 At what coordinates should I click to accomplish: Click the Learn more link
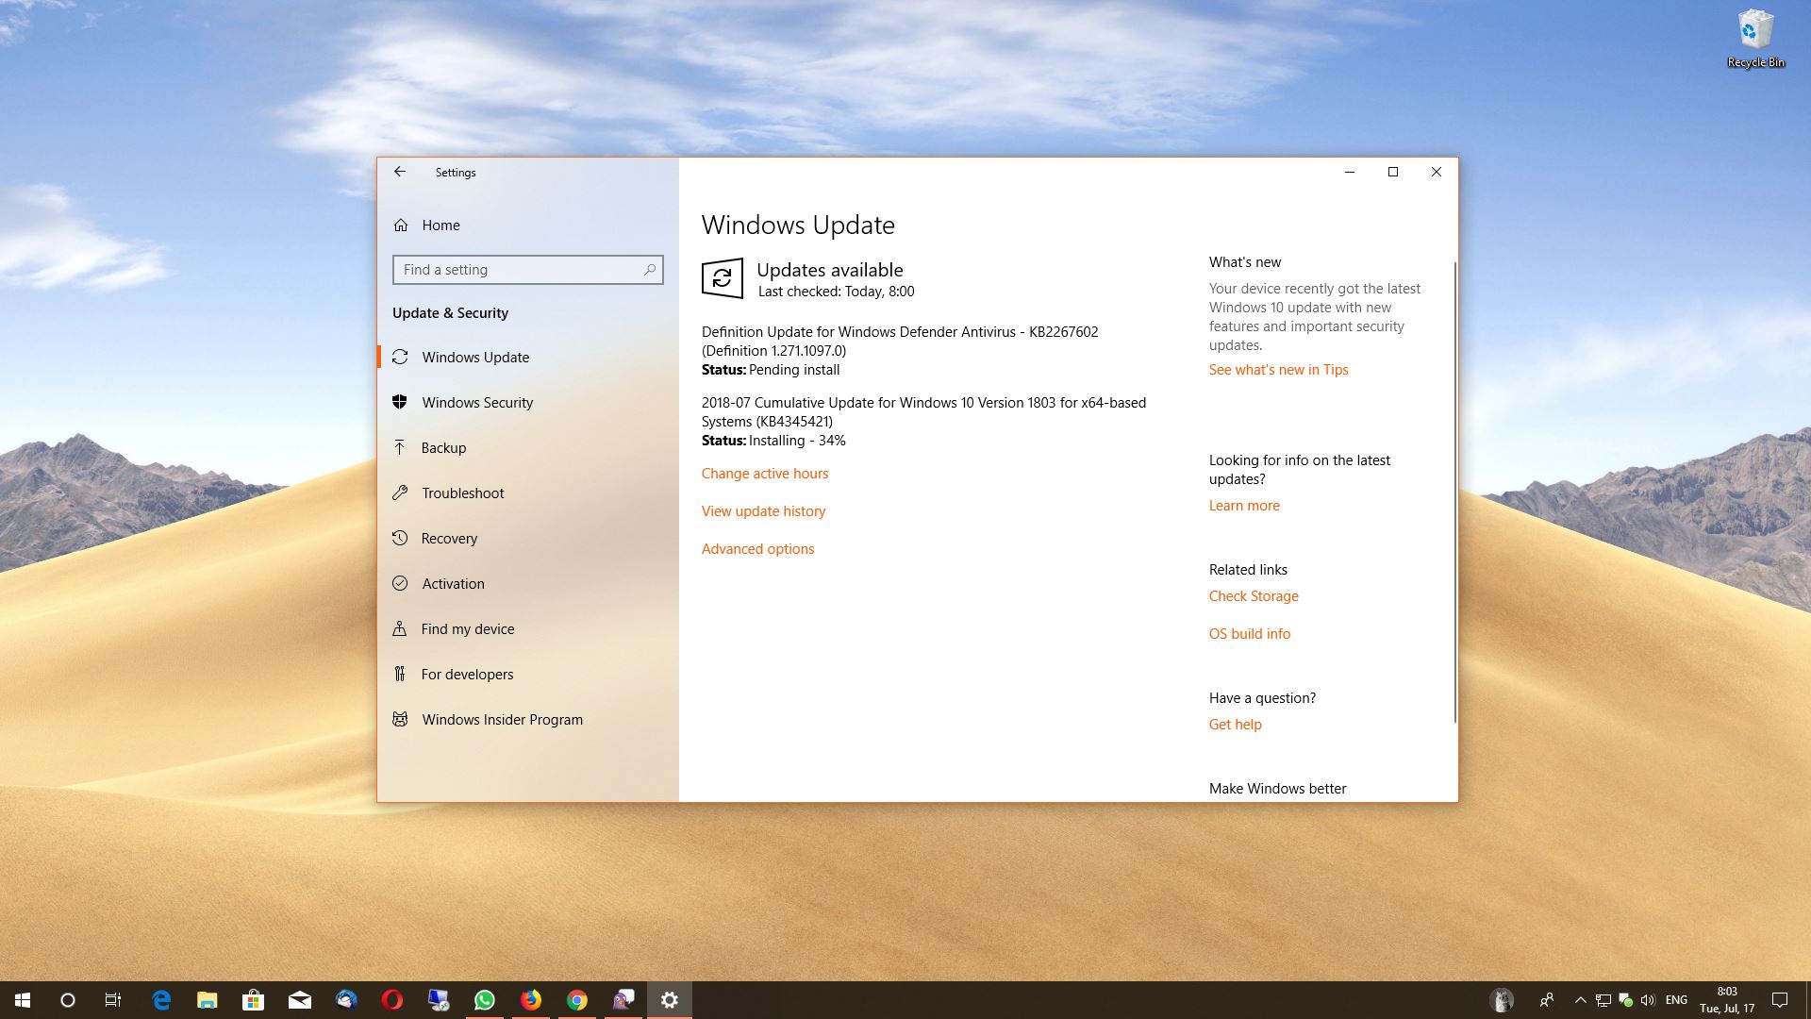click(x=1244, y=506)
